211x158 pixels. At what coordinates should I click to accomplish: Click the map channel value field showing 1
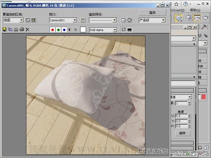[181, 103]
